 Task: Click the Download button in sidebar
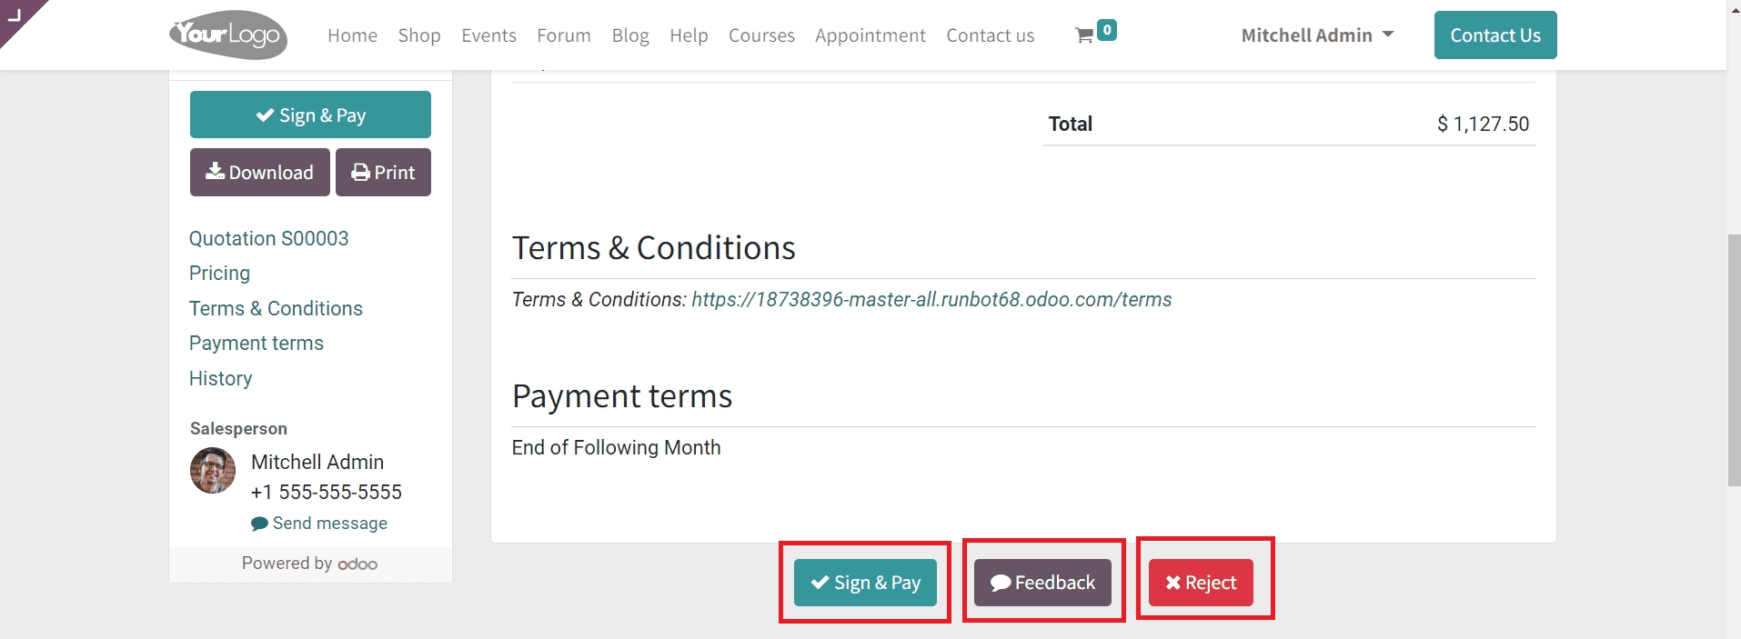259,173
